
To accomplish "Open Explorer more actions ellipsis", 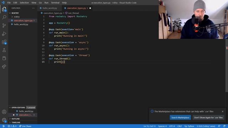I will point(33,8).
